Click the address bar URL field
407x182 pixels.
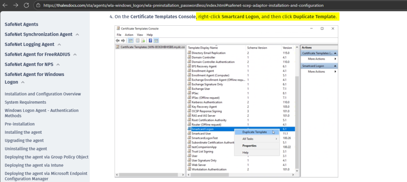pos(183,6)
